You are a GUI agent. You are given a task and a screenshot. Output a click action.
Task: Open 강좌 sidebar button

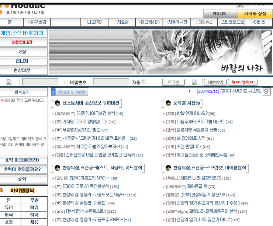click(22, 179)
